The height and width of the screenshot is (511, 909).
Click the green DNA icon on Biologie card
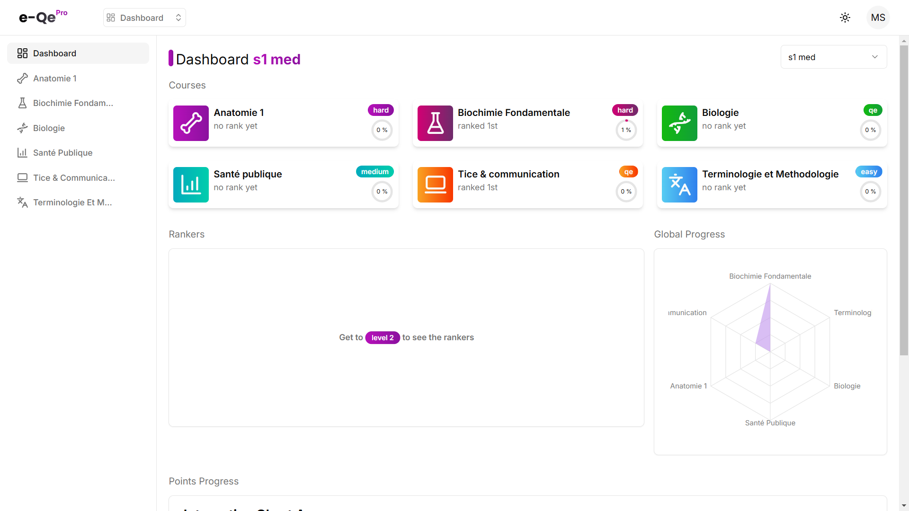(679, 123)
